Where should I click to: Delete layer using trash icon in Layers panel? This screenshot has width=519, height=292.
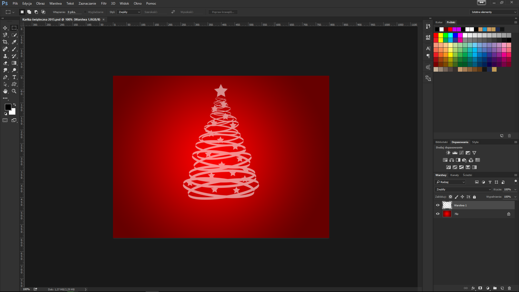[510, 288]
